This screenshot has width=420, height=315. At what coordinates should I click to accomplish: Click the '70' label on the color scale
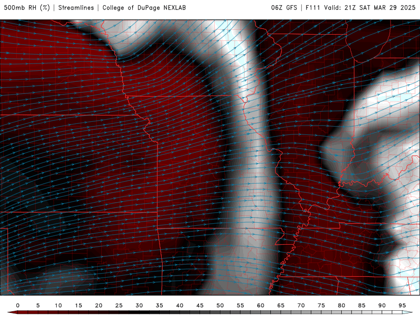click(301, 306)
